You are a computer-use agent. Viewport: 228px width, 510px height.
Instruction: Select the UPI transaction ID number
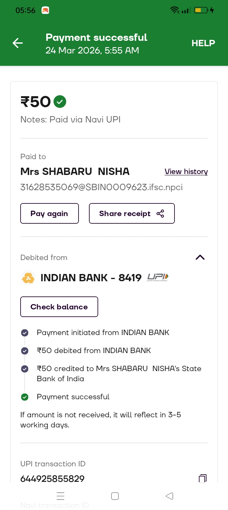click(x=53, y=479)
